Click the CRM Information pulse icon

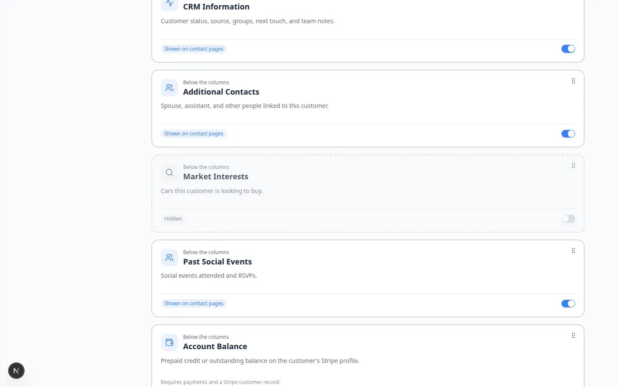pyautogui.click(x=169, y=4)
